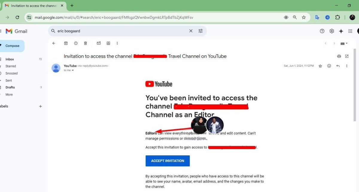Open email in new window
359x192 pixels.
347,56
